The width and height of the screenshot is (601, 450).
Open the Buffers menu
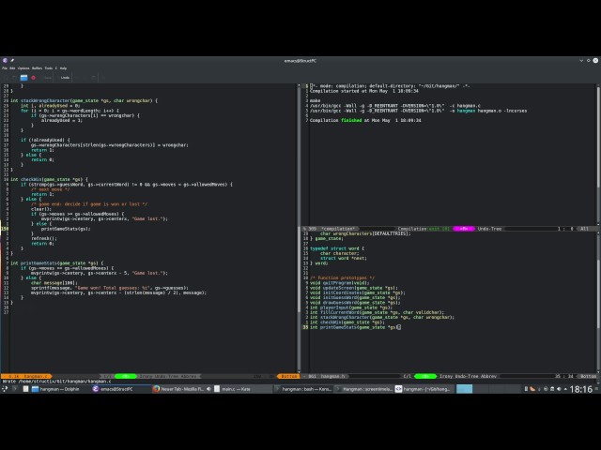37,68
